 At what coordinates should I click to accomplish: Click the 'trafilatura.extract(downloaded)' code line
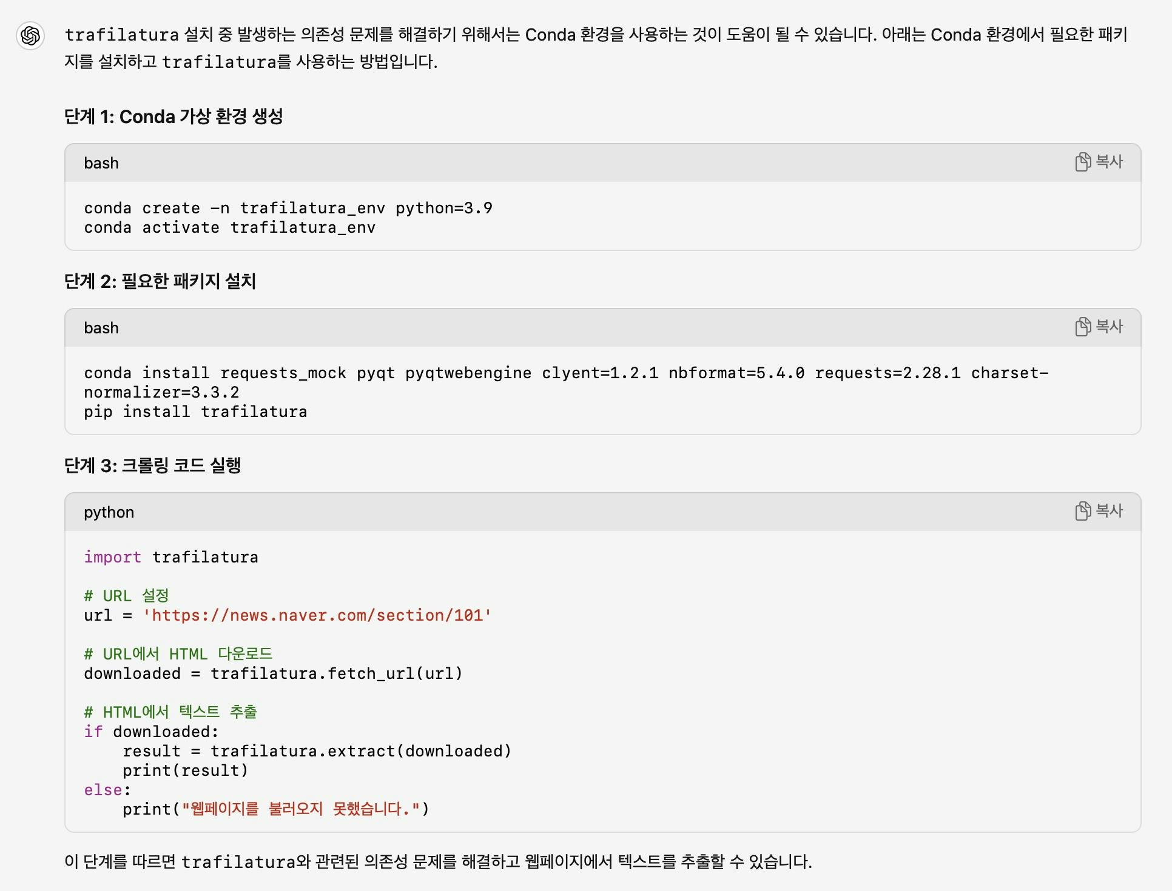click(x=317, y=751)
